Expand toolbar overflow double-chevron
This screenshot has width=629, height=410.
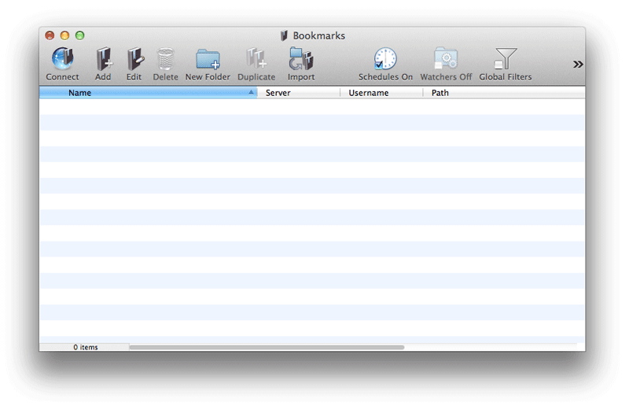(x=578, y=65)
